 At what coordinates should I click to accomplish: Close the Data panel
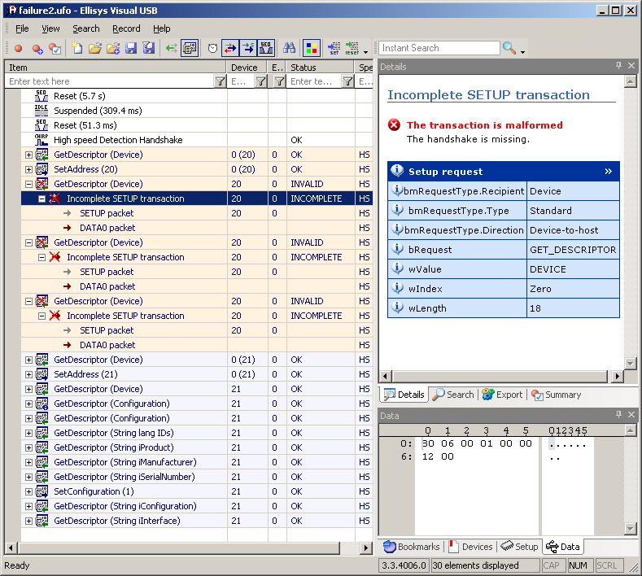(631, 415)
